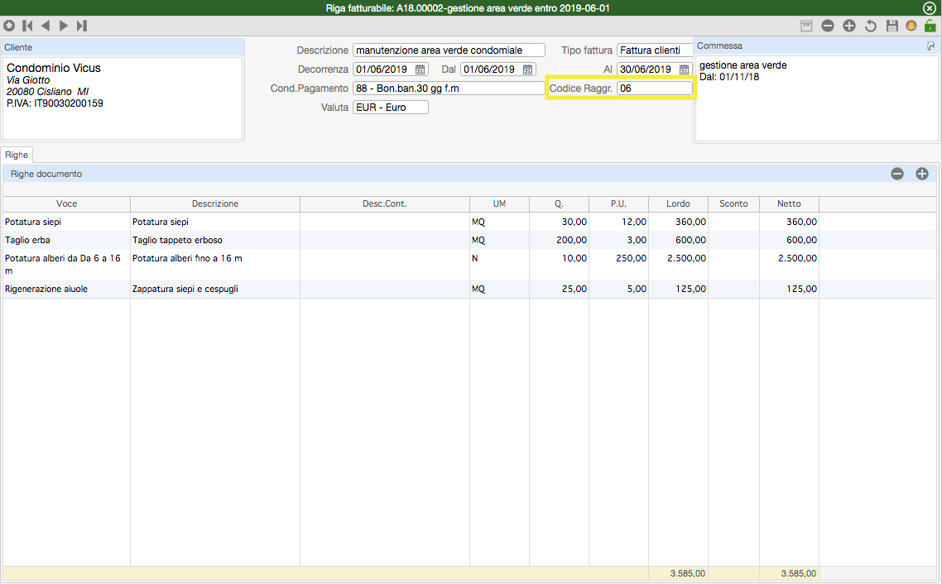
Task: Click the Lordo column header
Action: pos(678,204)
